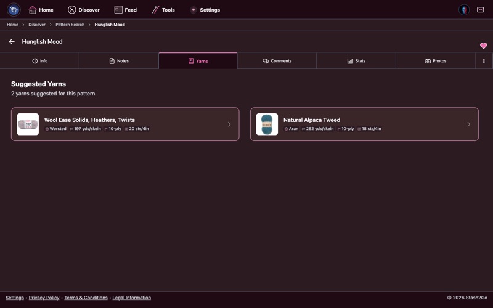Open the Privacy Policy footer link

pos(44,298)
